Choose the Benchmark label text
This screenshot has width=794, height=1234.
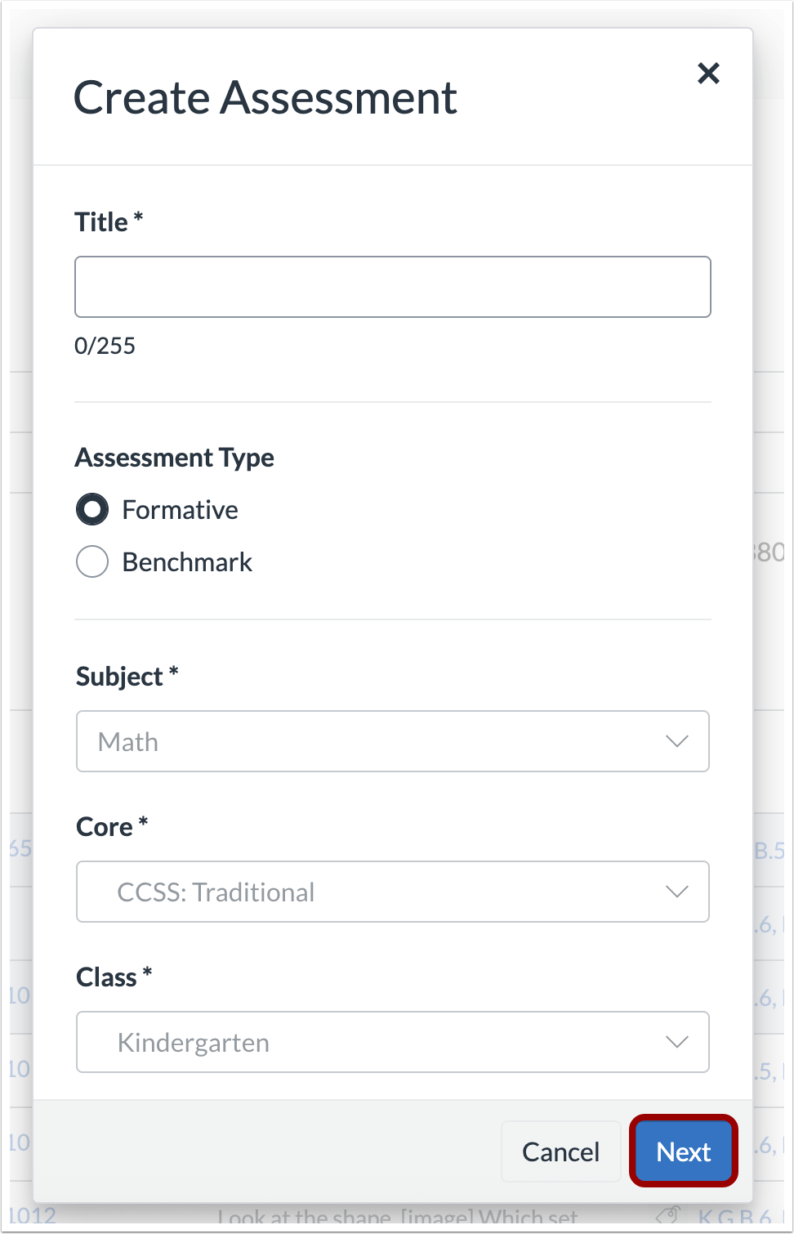point(187,562)
